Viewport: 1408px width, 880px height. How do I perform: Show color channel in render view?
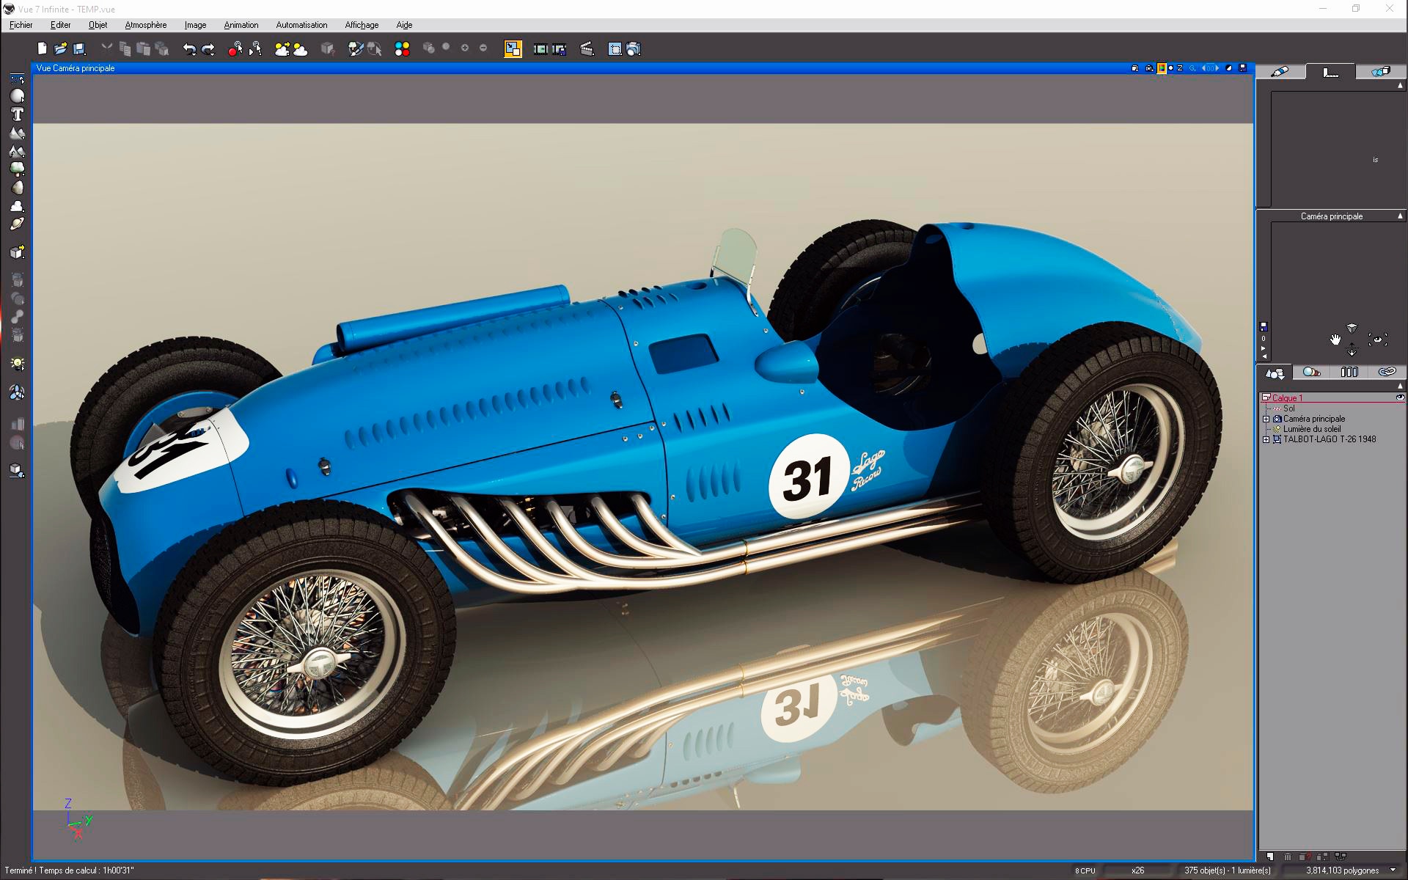(1162, 68)
